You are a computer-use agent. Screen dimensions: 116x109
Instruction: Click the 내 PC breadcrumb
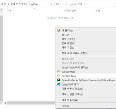[x=3, y=4]
